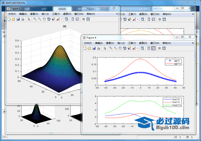The image size is (201, 141).
Task: Save figure icon in Figure 1 toolbar
Action: pos(18,19)
